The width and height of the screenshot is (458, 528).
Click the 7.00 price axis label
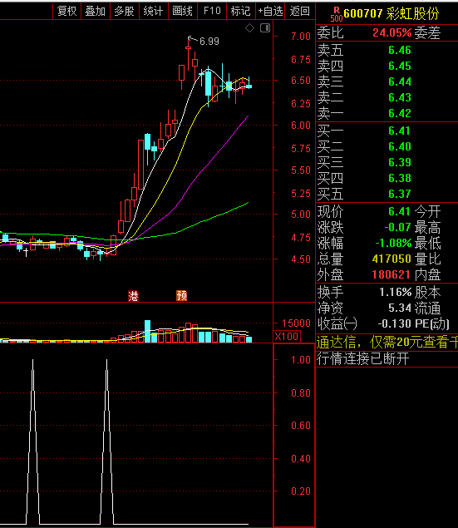(x=301, y=37)
